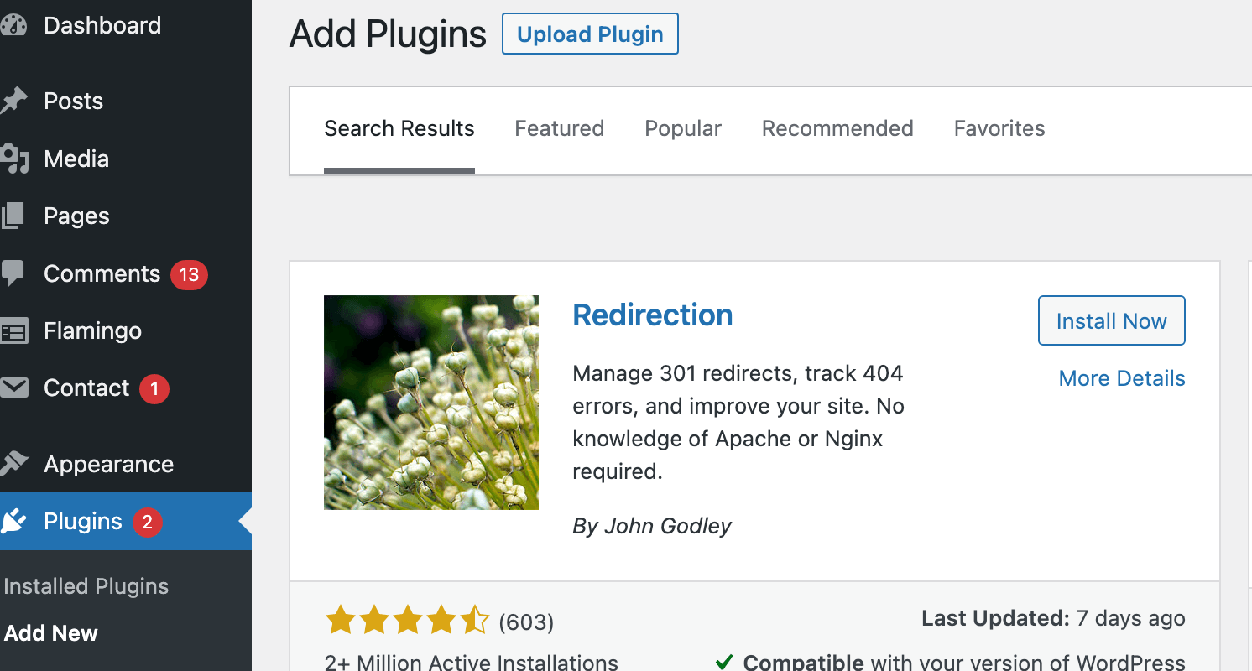Viewport: 1252px width, 671px height.
Task: Click the Pages icon in sidebar
Action: (13, 216)
